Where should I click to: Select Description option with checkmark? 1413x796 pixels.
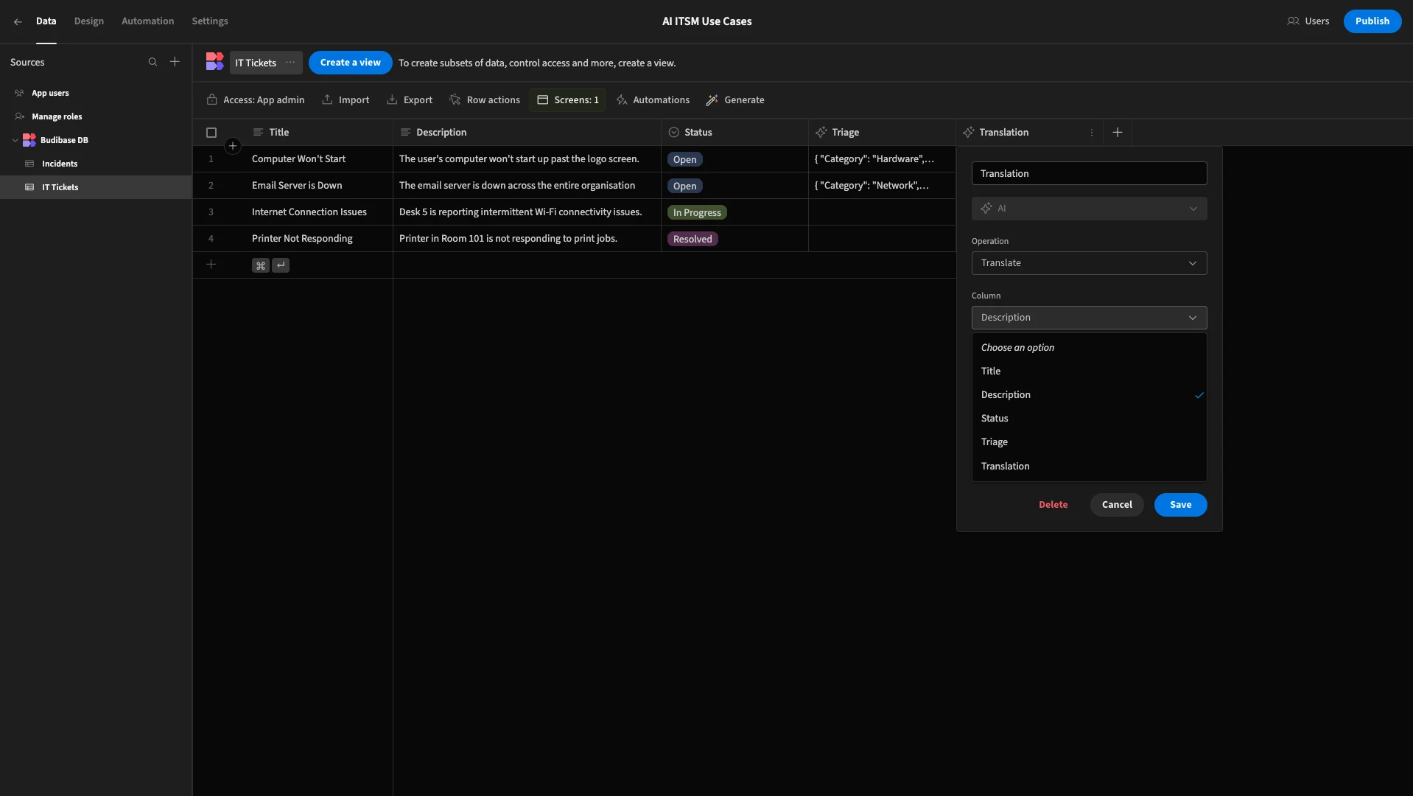(1089, 395)
